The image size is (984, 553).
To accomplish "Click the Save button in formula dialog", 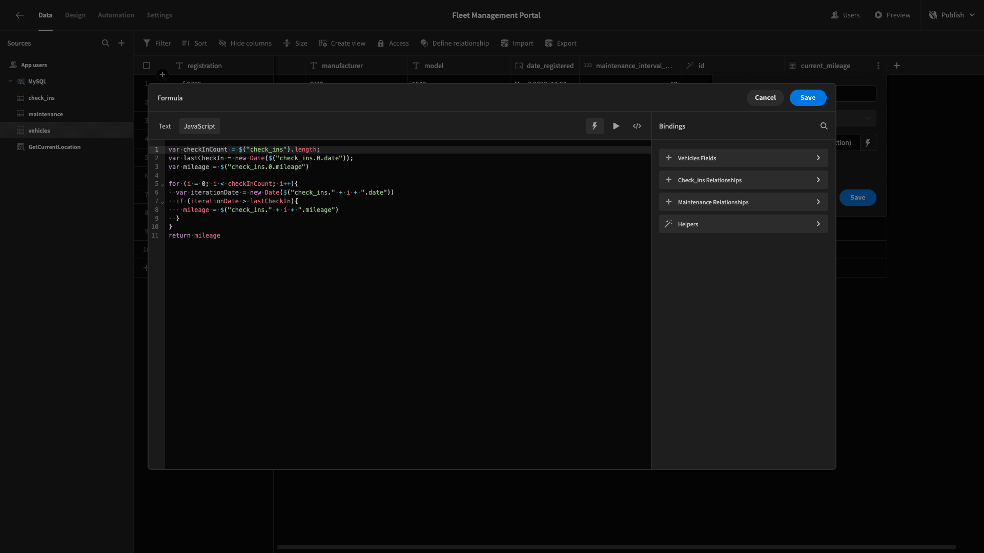I will pos(808,97).
